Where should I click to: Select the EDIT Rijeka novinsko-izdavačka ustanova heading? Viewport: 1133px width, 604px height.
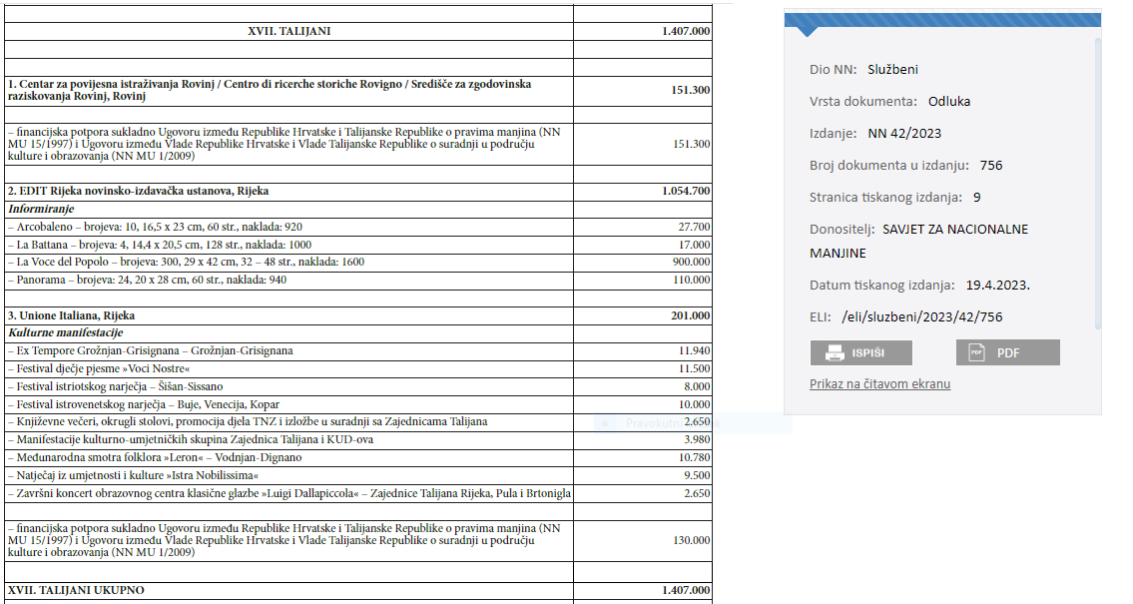pos(138,191)
